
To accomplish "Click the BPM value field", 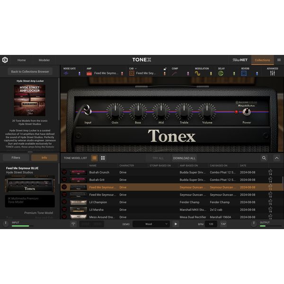I will click(x=211, y=224).
